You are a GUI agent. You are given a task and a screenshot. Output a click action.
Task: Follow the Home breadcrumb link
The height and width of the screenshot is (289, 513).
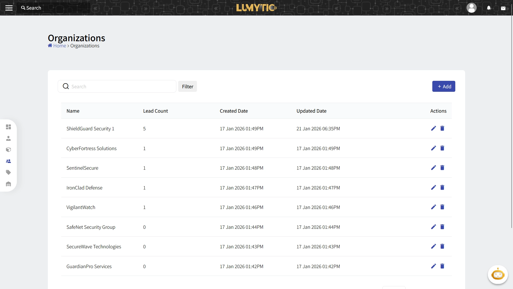[x=59, y=46]
